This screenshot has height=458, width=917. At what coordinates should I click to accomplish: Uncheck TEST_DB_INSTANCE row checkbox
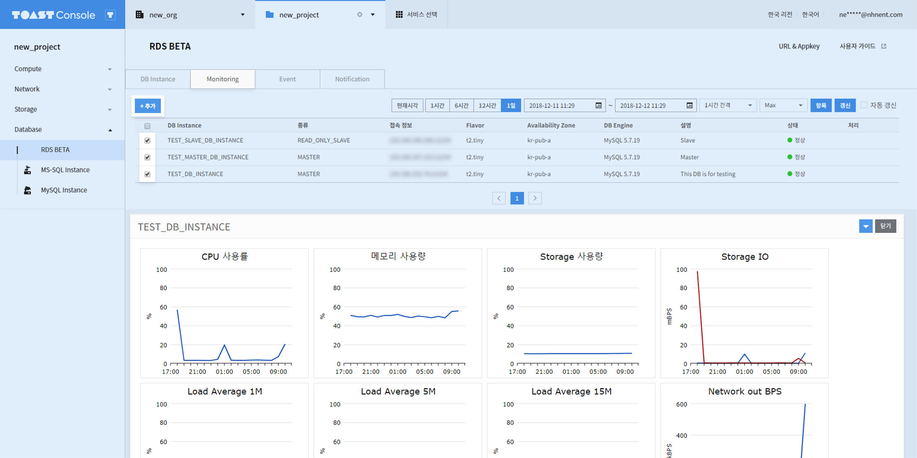[147, 174]
